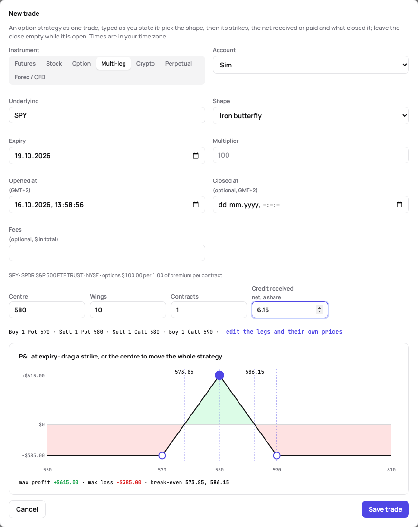Focus the empty Fees input field
Image resolution: width=418 pixels, height=527 pixels.
(107, 253)
